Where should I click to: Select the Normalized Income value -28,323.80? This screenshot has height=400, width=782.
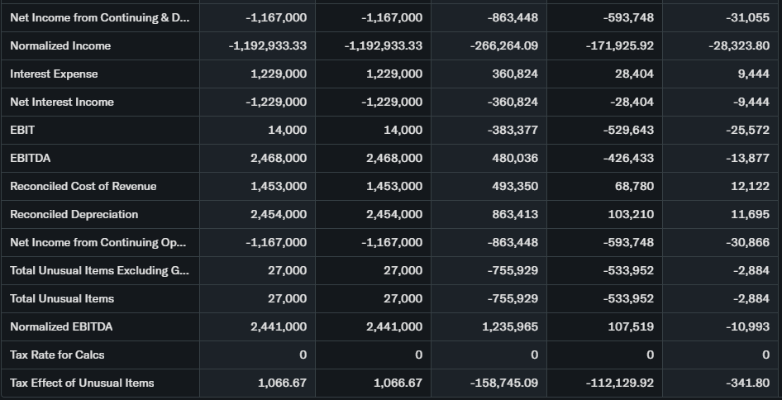(x=739, y=45)
